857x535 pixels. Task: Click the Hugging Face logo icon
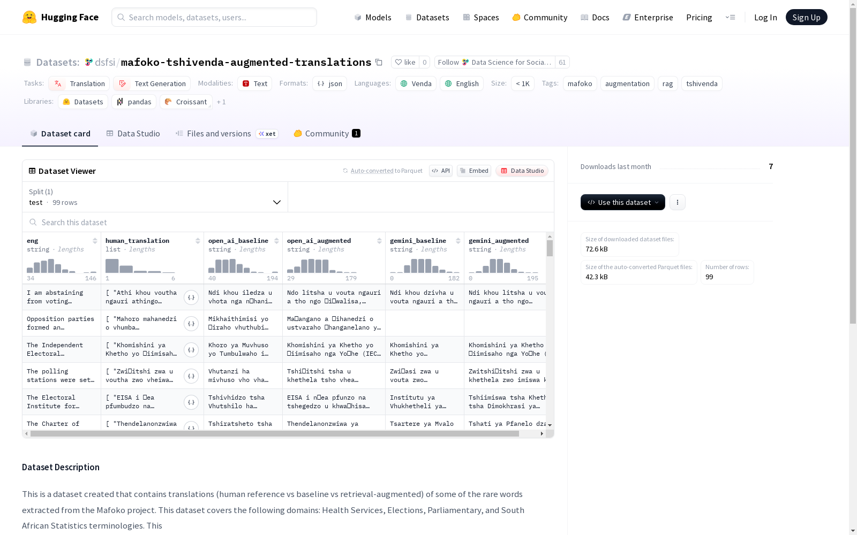click(29, 17)
